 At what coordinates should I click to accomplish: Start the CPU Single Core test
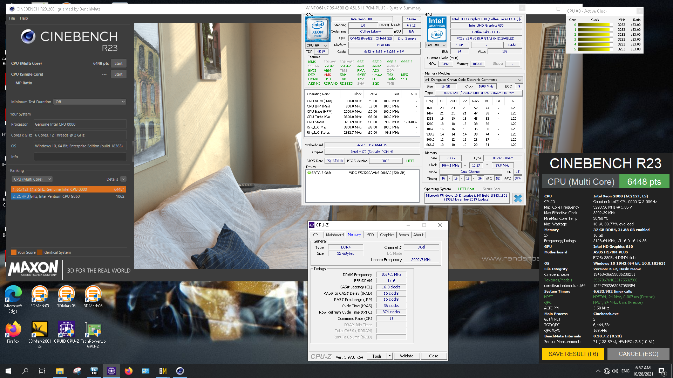pos(118,74)
